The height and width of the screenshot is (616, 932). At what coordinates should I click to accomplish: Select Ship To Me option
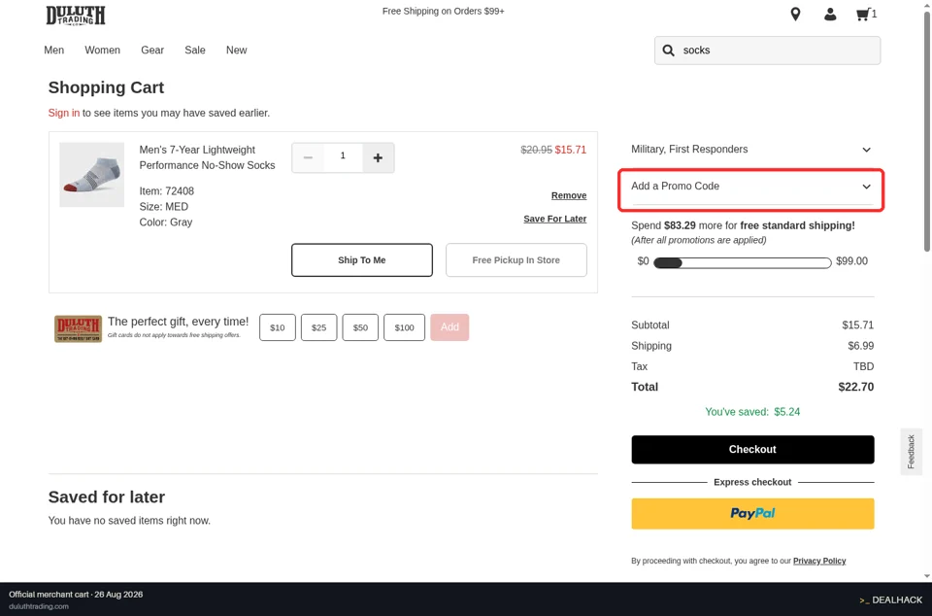coord(362,259)
